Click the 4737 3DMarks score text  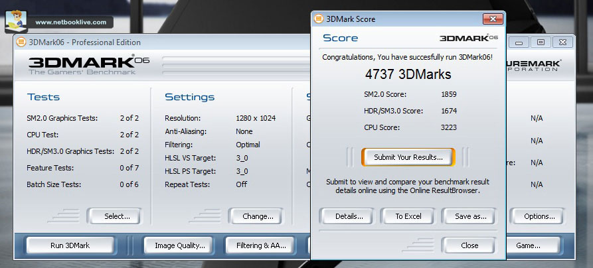408,74
